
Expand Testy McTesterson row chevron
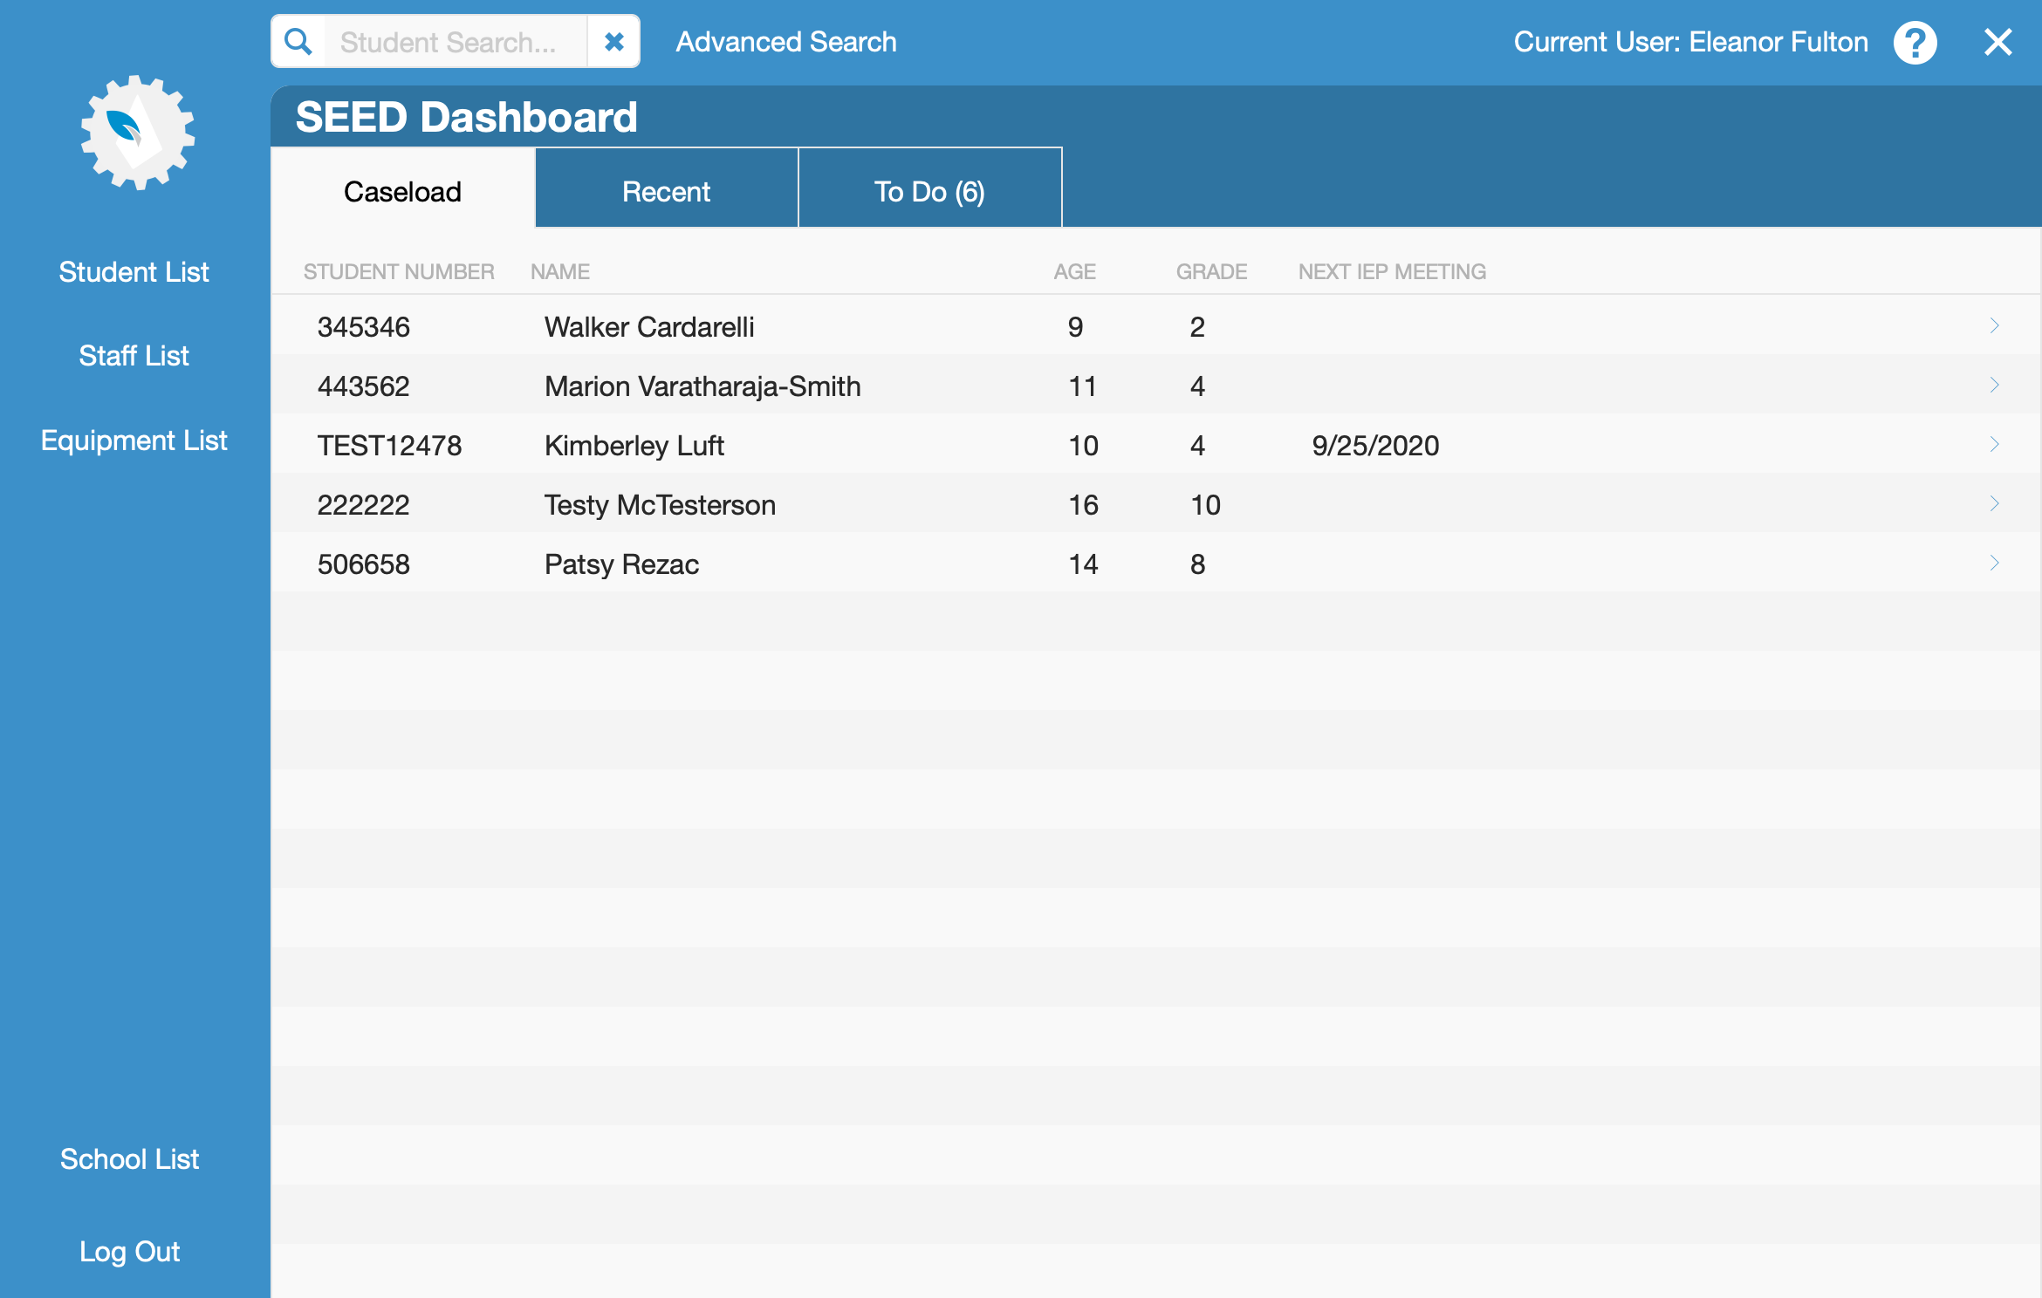1994,503
